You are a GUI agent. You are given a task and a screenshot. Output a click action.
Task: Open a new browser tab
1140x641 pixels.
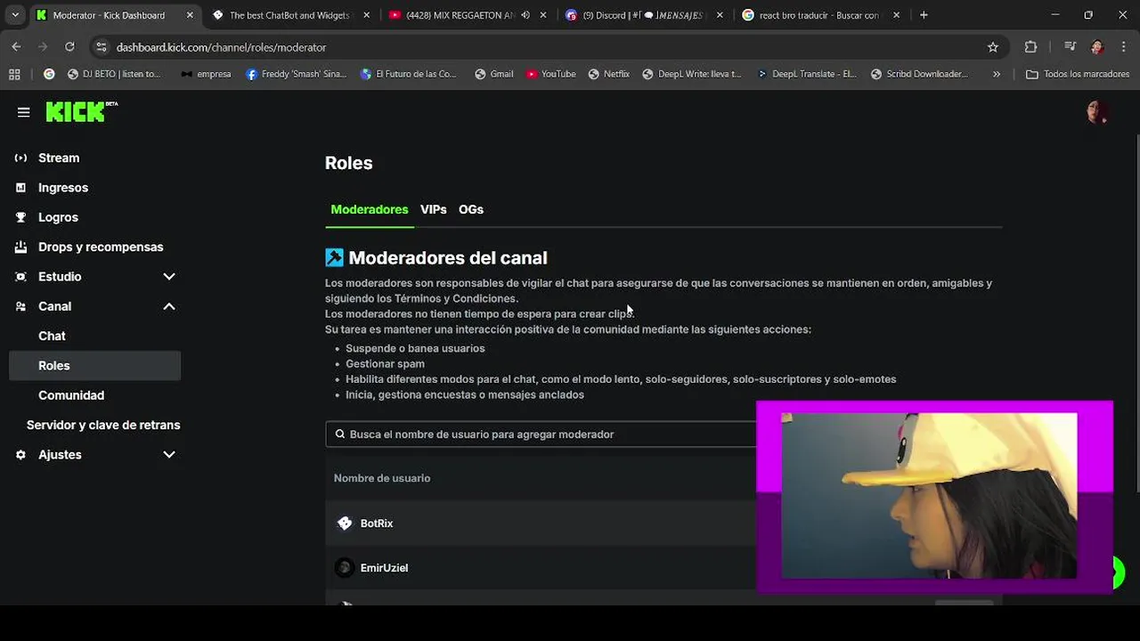[924, 15]
